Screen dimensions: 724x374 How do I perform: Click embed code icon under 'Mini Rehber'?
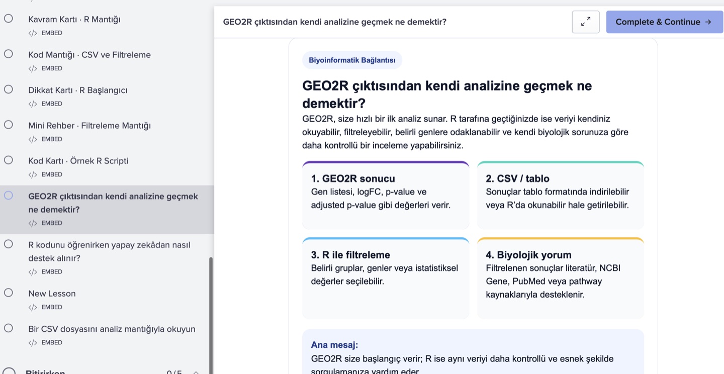[x=33, y=139]
